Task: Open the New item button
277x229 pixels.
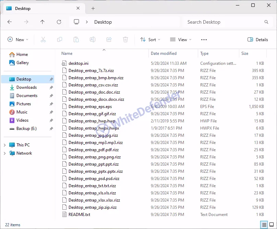Action: (x=18, y=40)
